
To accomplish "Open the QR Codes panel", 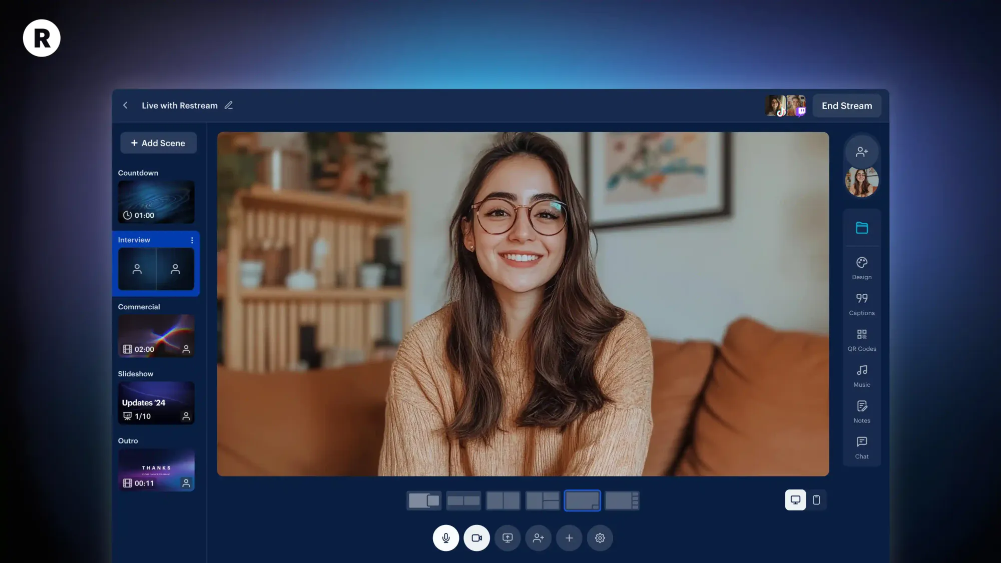I will point(861,340).
